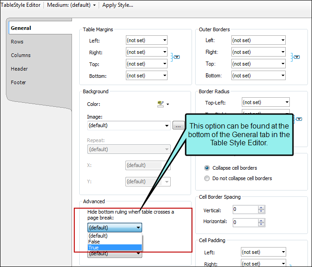The image size is (312, 267).
Task: Click the Horizontal spacing value field
Action: click(245, 223)
